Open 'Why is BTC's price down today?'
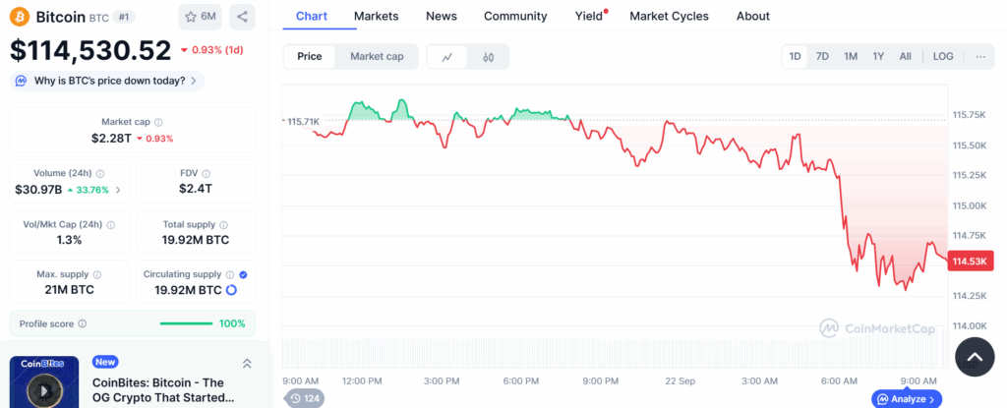Viewport: 1007px width, 408px height. click(x=106, y=81)
